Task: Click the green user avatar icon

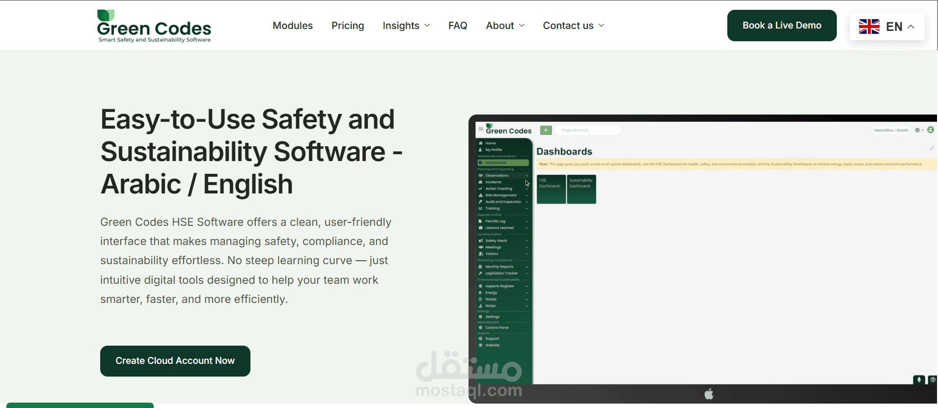Action: tap(930, 130)
